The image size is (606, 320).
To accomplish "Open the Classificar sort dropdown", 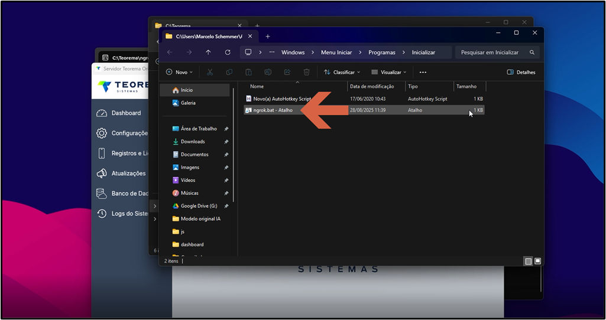I will [x=342, y=72].
